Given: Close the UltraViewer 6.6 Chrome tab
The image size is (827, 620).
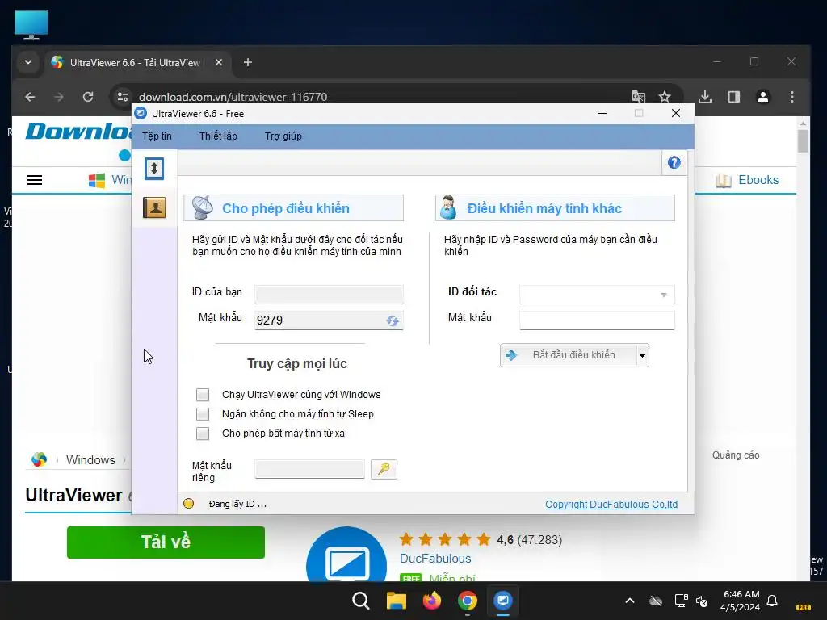Looking at the screenshot, I should (219, 62).
